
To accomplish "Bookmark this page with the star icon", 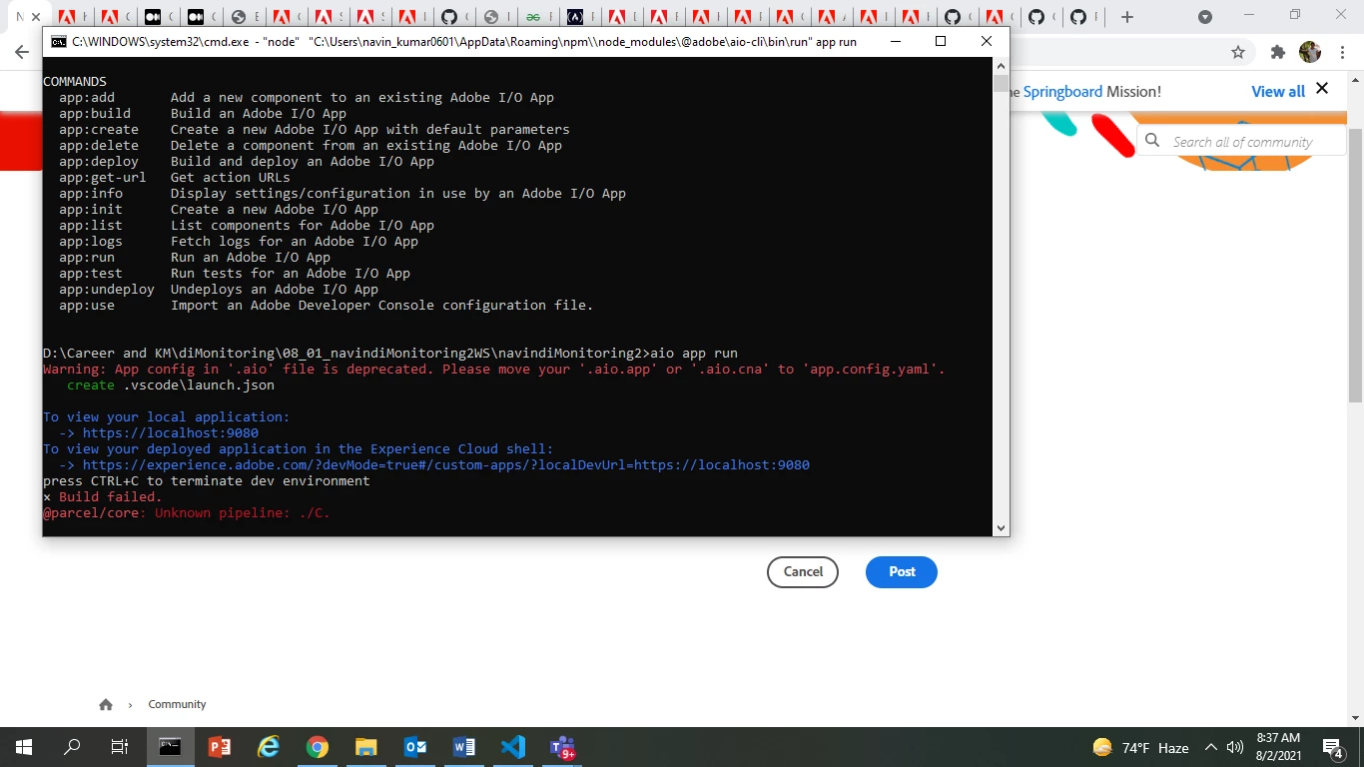I will [x=1238, y=52].
